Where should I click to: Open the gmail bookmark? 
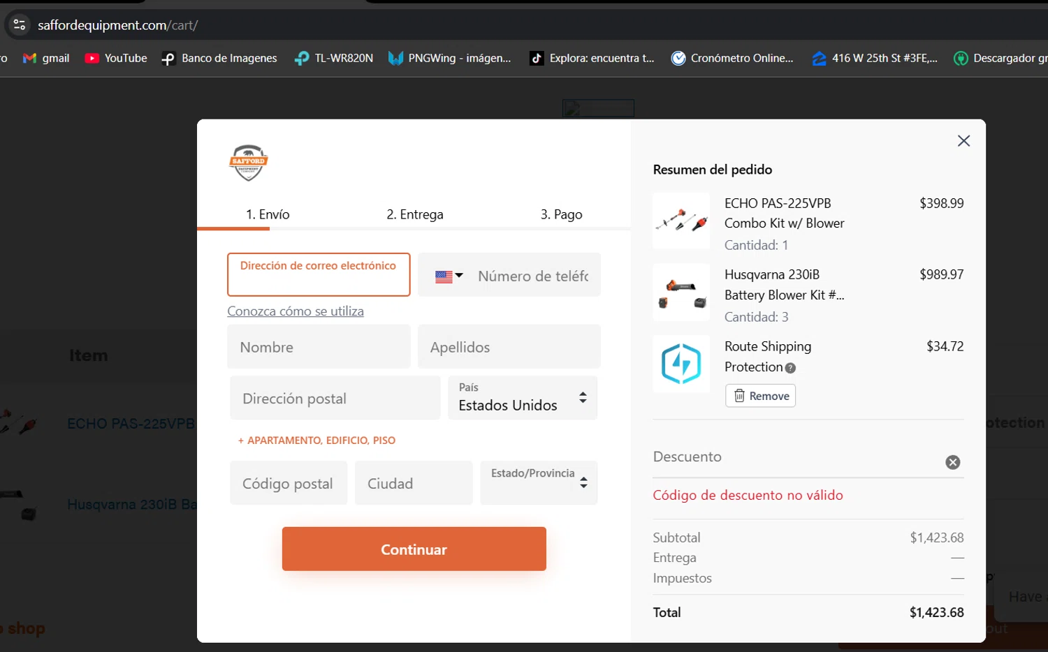46,58
